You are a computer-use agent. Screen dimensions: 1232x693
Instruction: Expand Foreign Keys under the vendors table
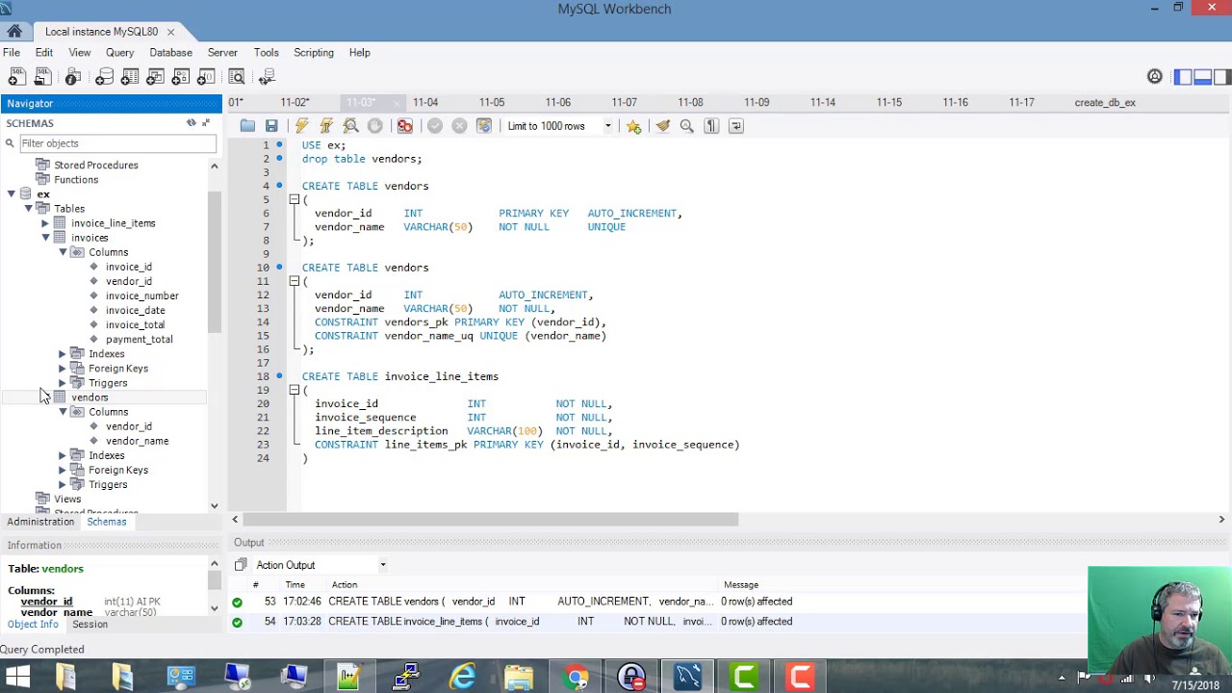[x=63, y=470]
